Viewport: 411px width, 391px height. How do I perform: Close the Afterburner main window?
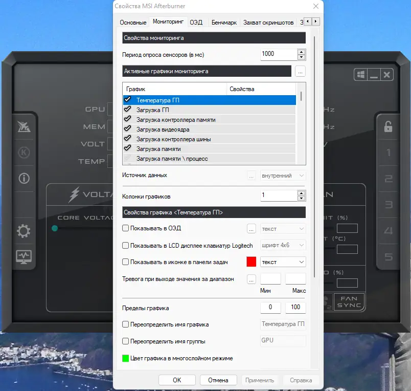tap(386, 75)
